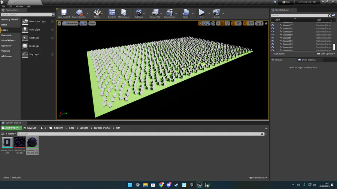Screen dimensions: 337x189
Task: Select the scale gizmo tool in viewport
Action: (208, 24)
